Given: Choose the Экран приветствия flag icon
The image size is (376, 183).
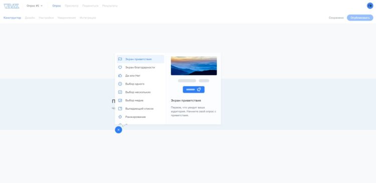Looking at the screenshot, I should pyautogui.click(x=120, y=59).
